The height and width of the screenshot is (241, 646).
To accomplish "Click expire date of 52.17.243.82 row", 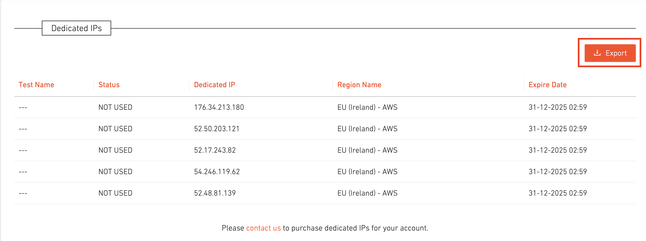I will pos(558,150).
